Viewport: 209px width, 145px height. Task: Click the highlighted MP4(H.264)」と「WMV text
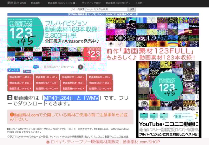point(71,98)
